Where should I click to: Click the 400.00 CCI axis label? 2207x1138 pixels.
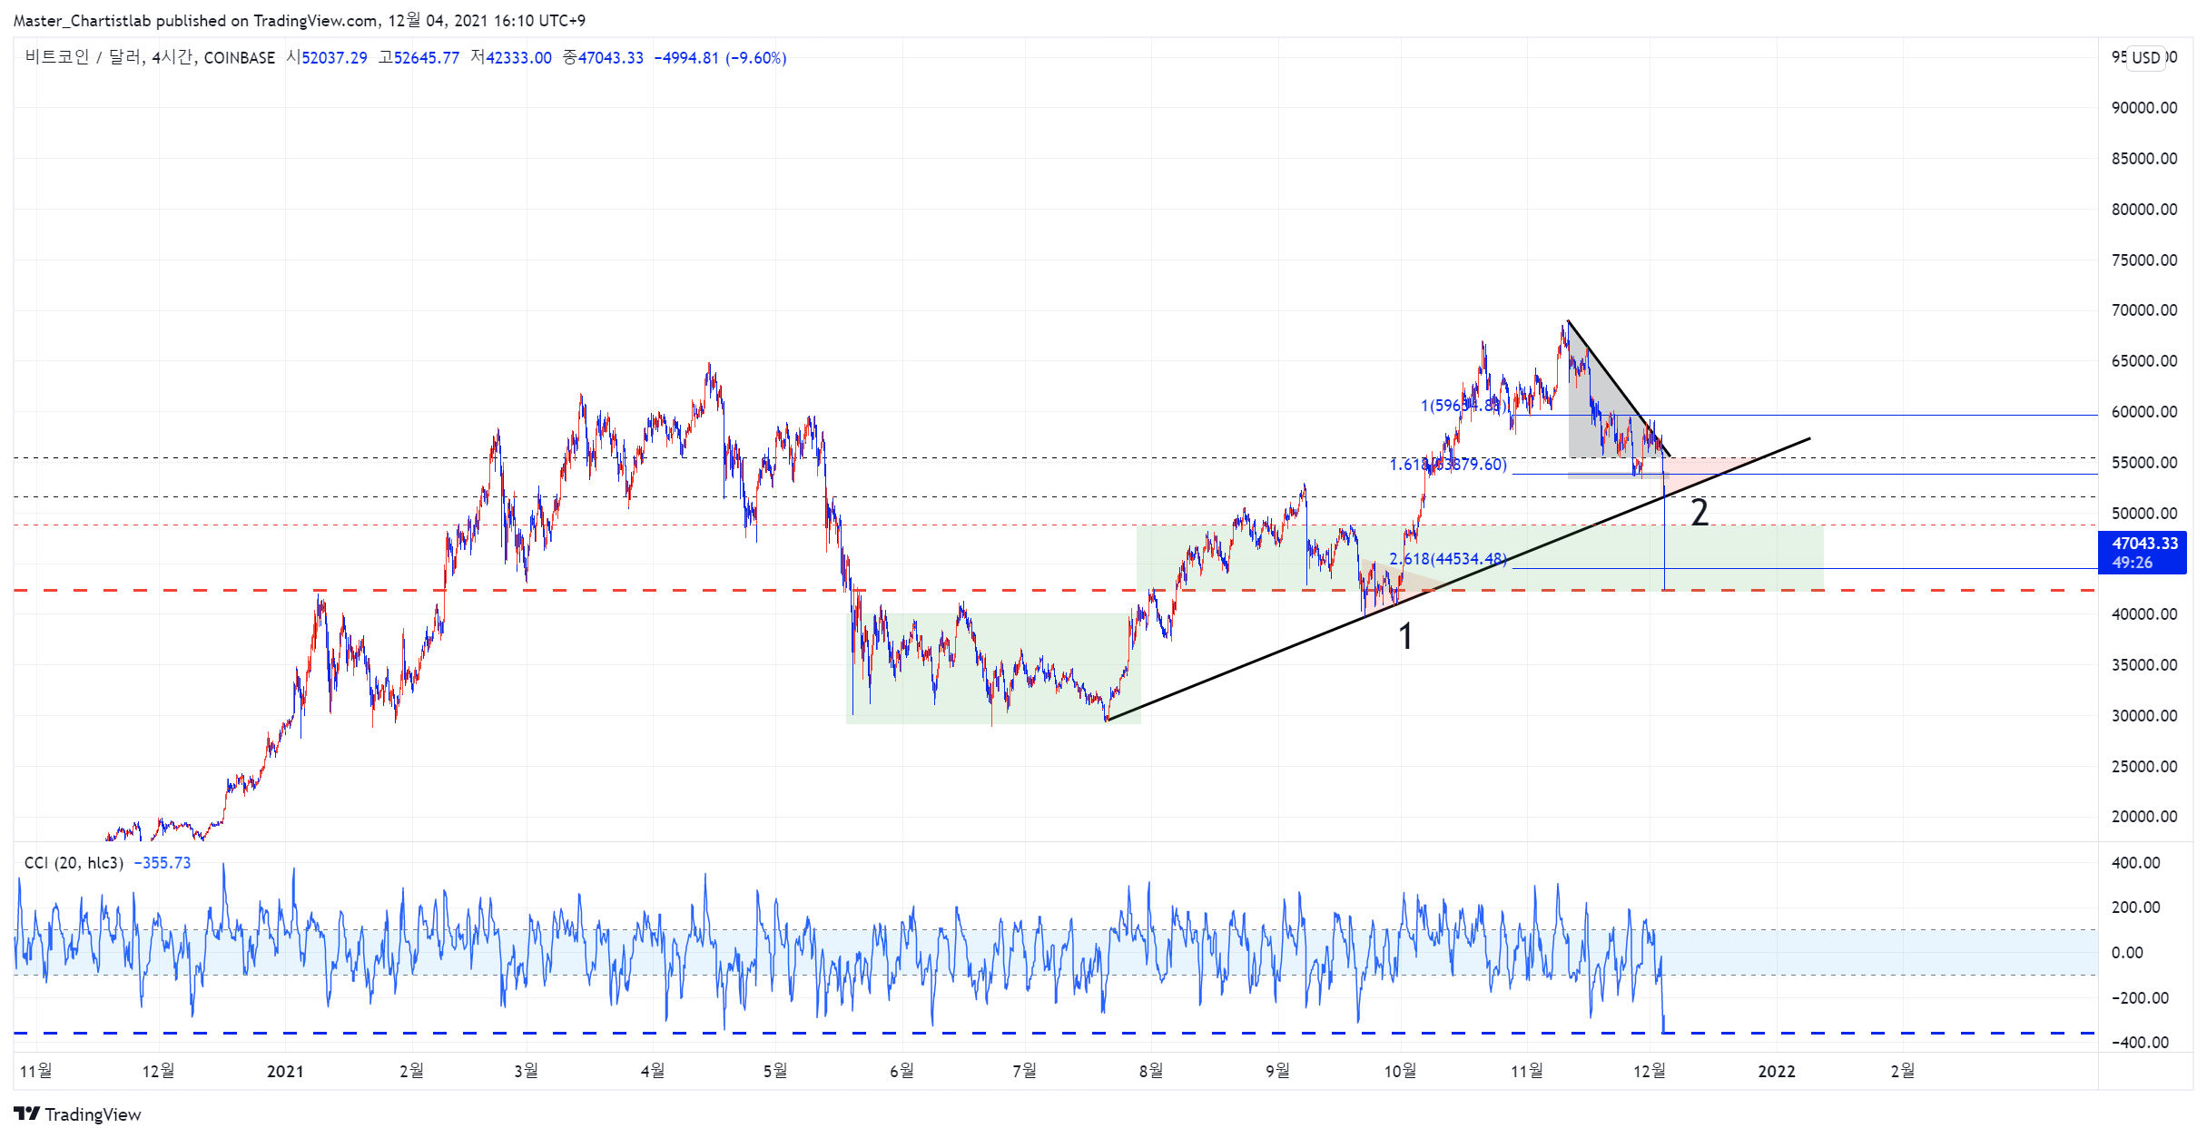pos(2135,863)
